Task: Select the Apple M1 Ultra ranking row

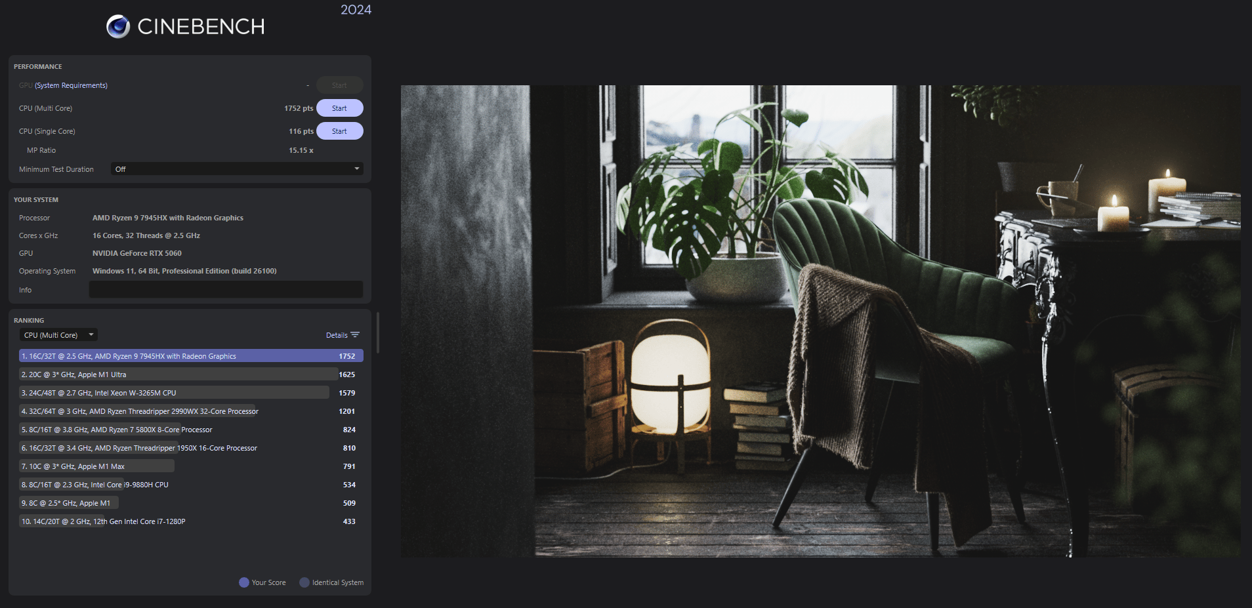Action: (191, 375)
